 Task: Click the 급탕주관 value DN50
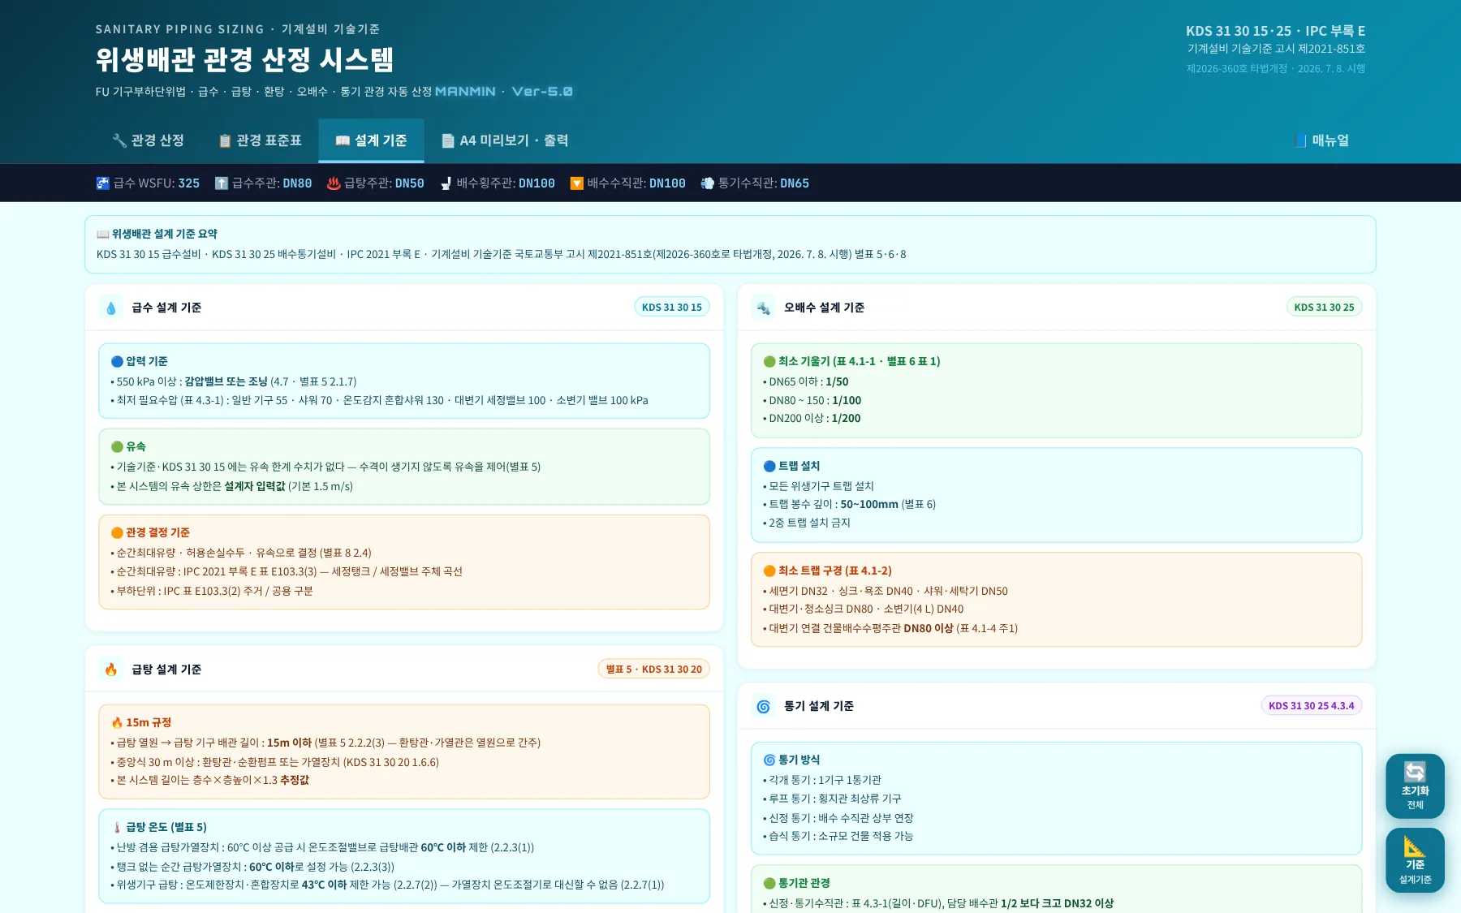410,183
